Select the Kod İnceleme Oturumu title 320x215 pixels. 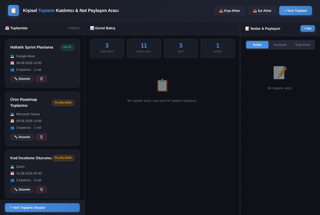point(31,158)
